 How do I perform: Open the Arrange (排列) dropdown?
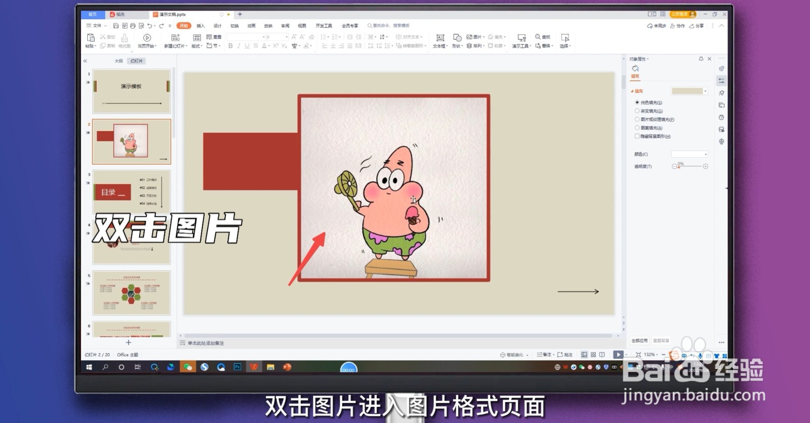[476, 46]
